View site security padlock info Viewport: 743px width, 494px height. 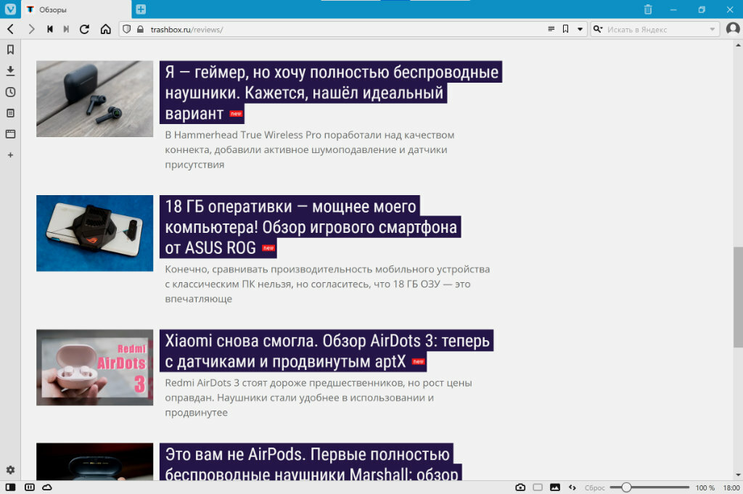(x=140, y=29)
